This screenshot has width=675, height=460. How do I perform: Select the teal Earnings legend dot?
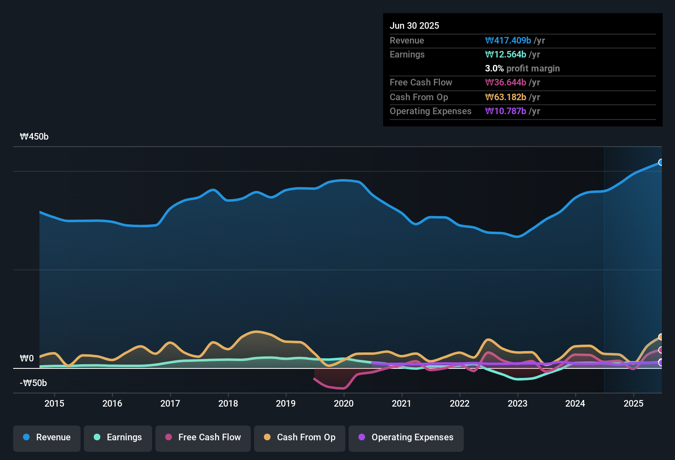point(97,437)
